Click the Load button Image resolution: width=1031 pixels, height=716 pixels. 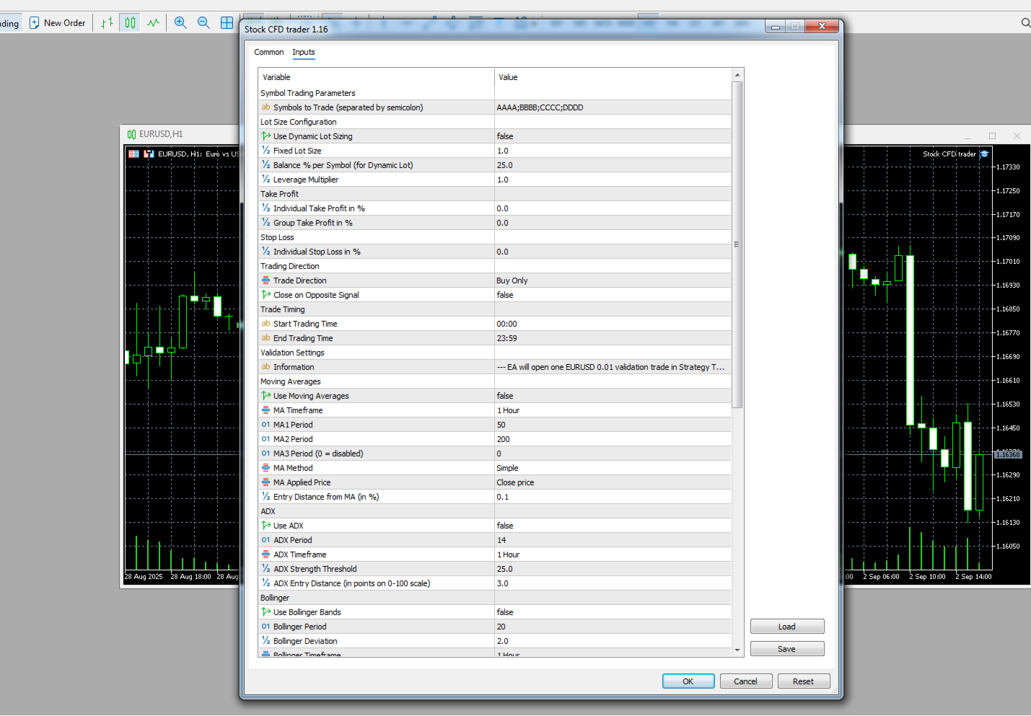[787, 627]
